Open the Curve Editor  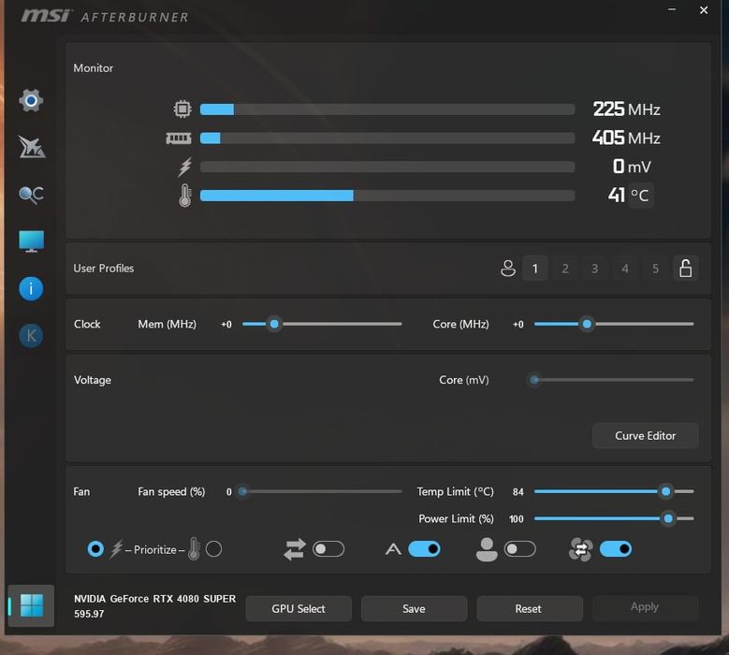pos(646,436)
